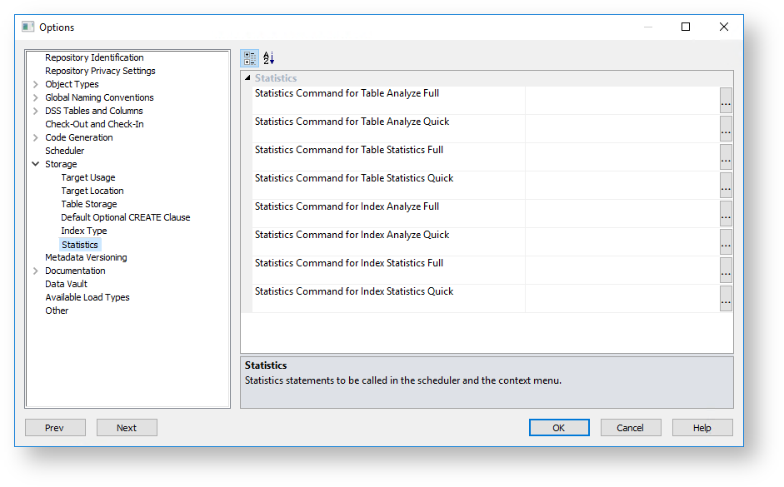
Task: Click the Help button
Action: (x=702, y=428)
